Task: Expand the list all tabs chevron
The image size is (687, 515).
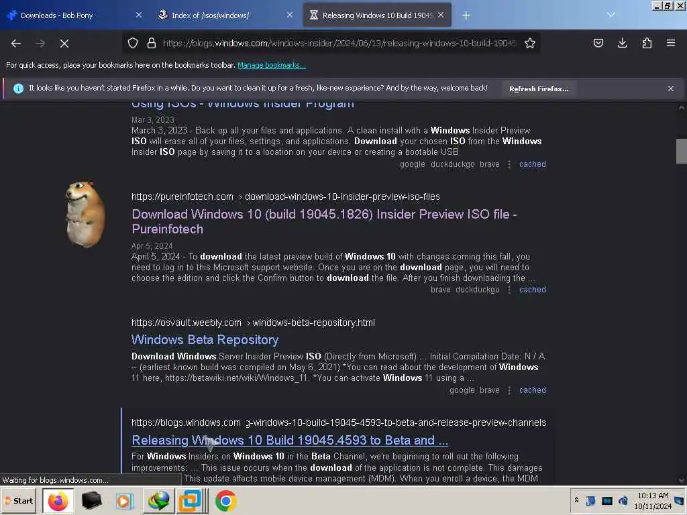Action: point(611,15)
